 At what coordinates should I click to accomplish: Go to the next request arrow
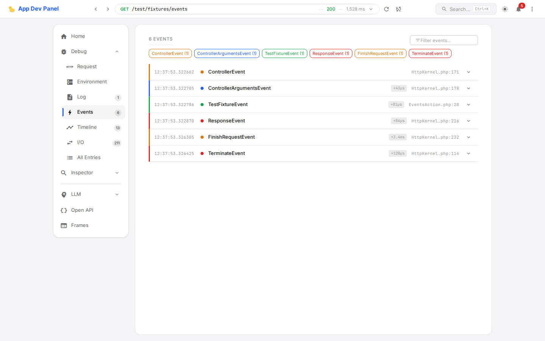[x=108, y=9]
